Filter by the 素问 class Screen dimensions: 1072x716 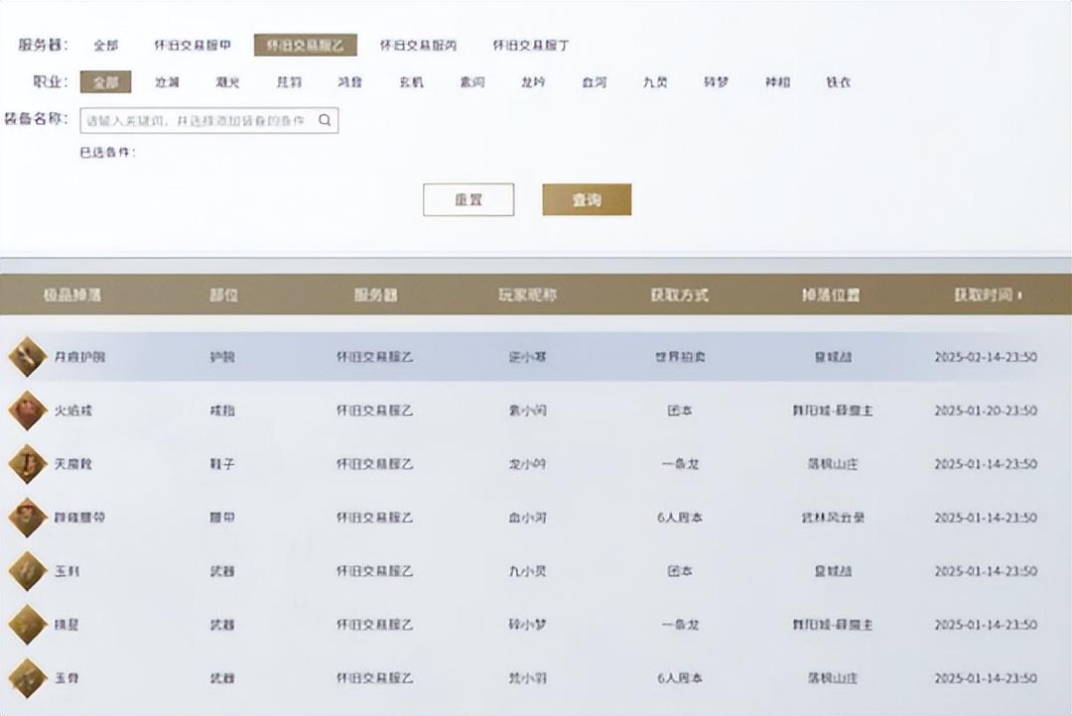point(472,82)
